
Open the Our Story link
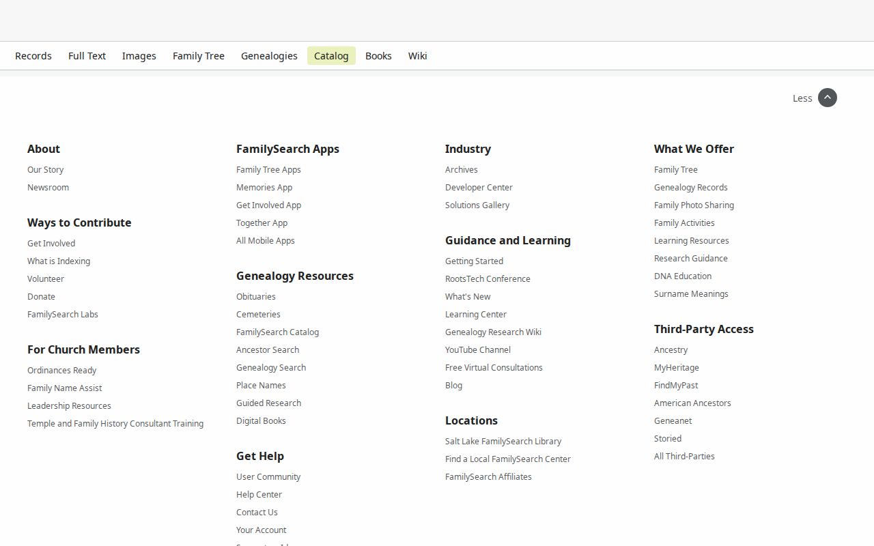45,169
